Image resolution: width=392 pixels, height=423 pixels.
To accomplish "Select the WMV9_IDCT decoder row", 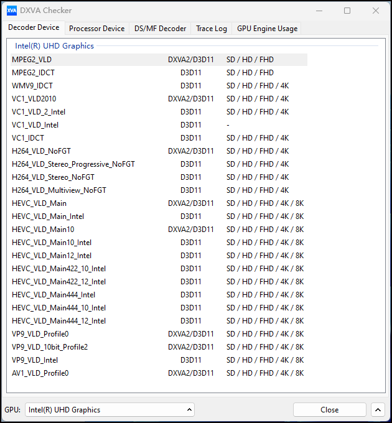I will pos(159,86).
